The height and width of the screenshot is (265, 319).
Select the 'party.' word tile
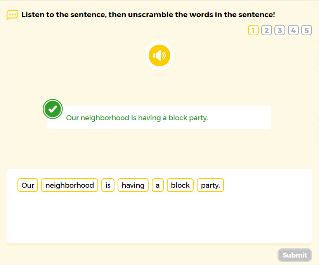[210, 185]
